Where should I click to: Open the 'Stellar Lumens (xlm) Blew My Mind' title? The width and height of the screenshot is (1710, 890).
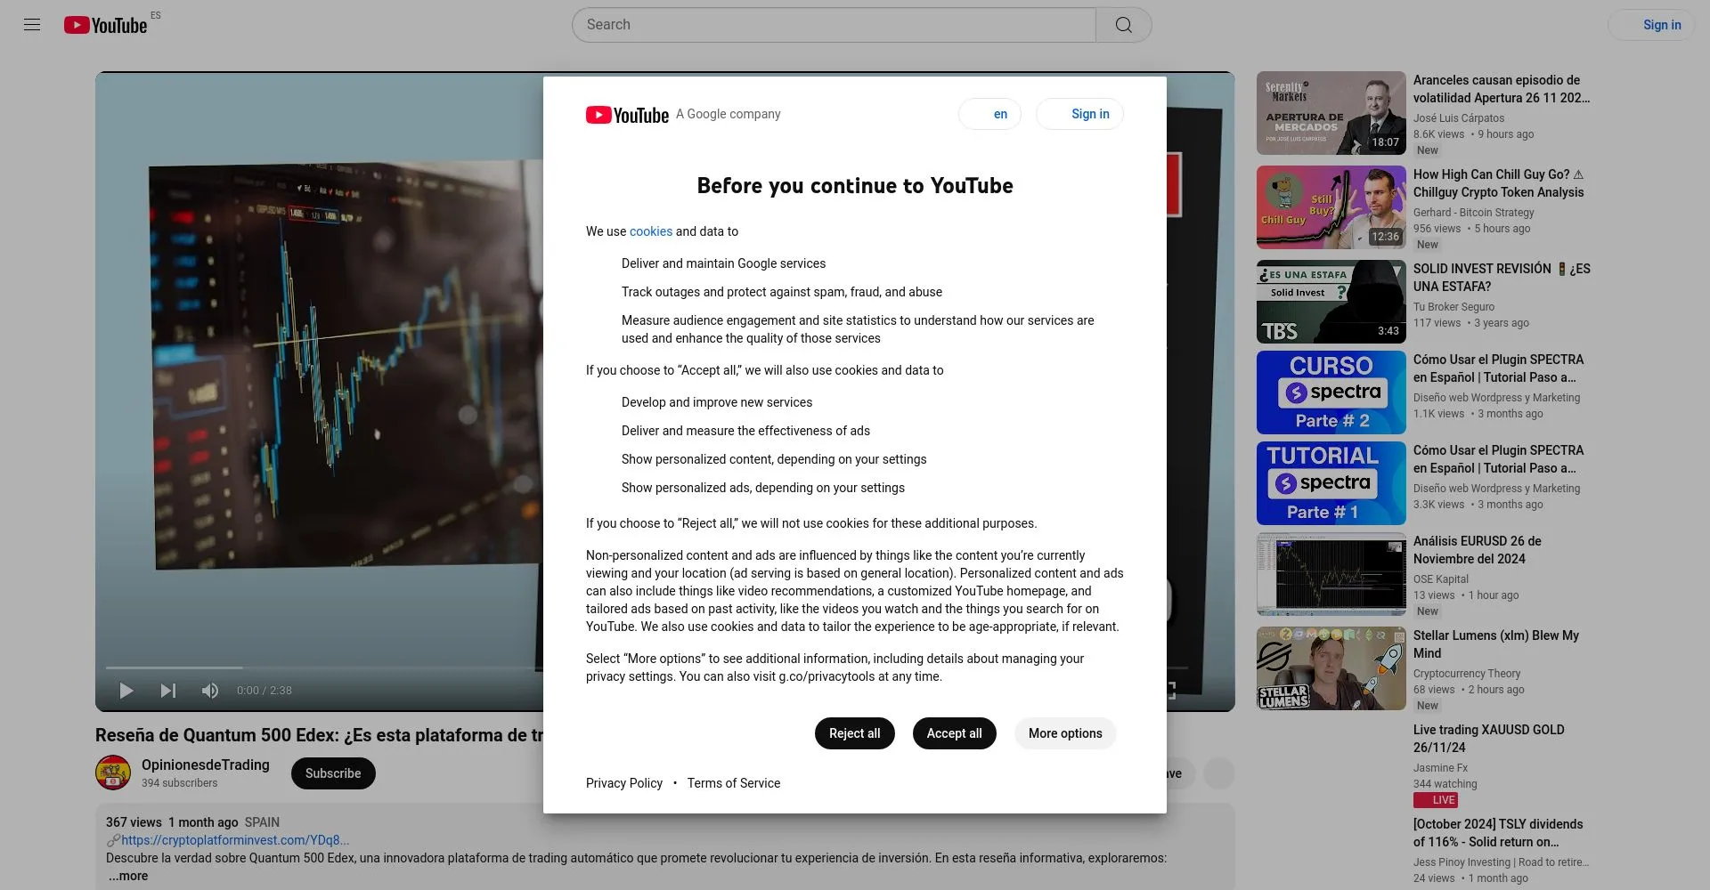[x=1496, y=644]
